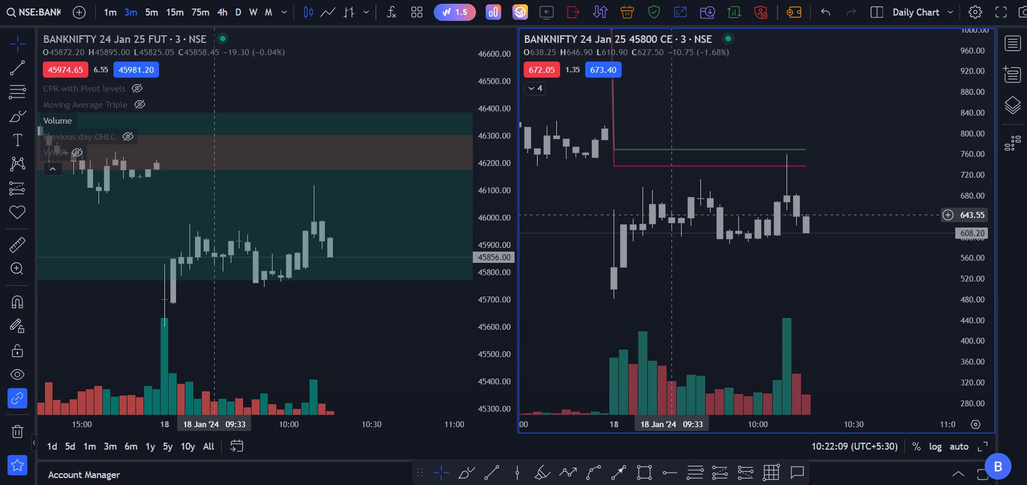Click the orange wallet add-funds icon

coord(794,12)
